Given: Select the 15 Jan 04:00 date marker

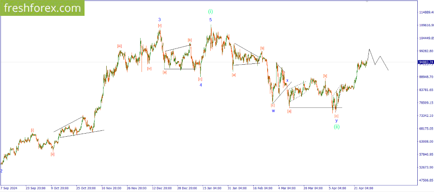Looking at the screenshot, I should coord(212,187).
